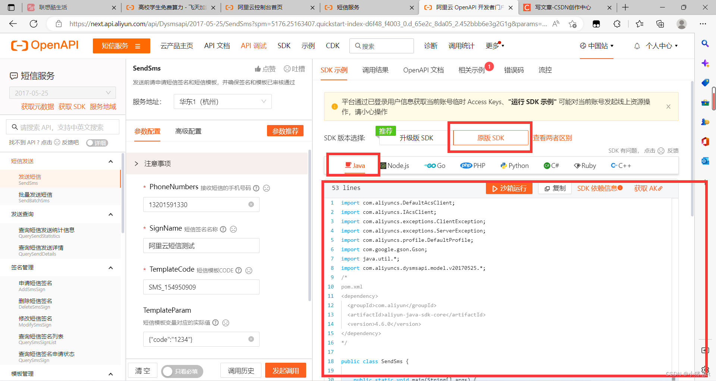Image resolution: width=716 pixels, height=381 pixels.
Task: Toggle the 详细 switch
Action: [x=97, y=143]
